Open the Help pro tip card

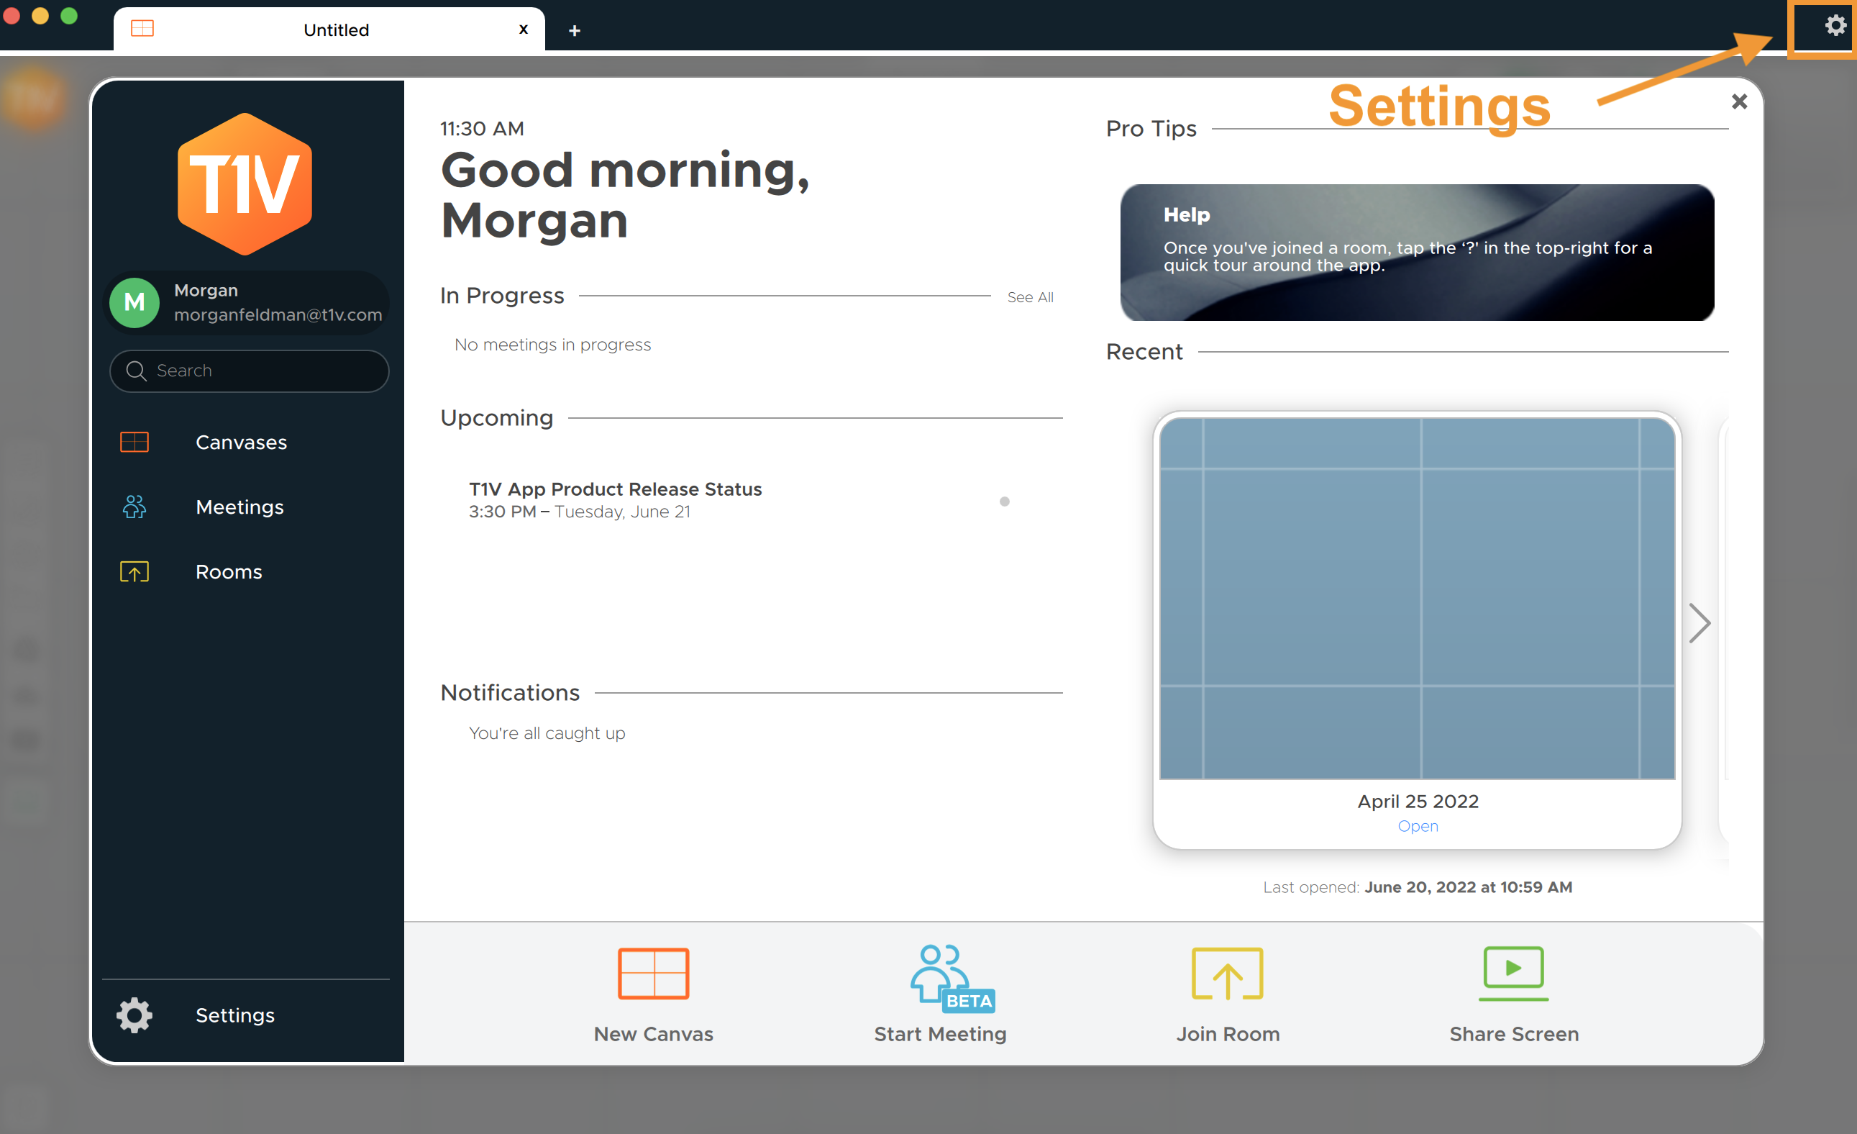point(1417,252)
